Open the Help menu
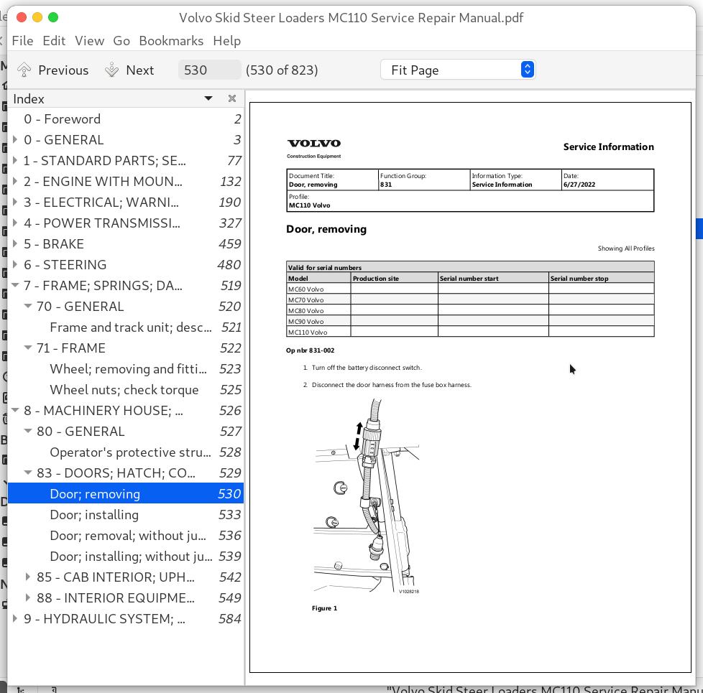The width and height of the screenshot is (703, 693). pos(226,41)
